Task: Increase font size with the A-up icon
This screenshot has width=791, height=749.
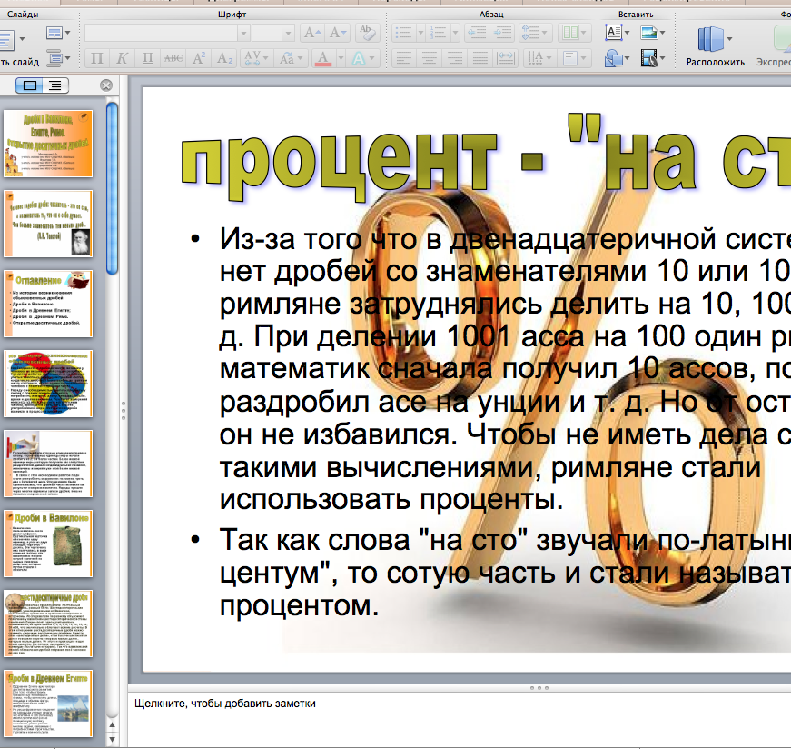Action: (311, 34)
